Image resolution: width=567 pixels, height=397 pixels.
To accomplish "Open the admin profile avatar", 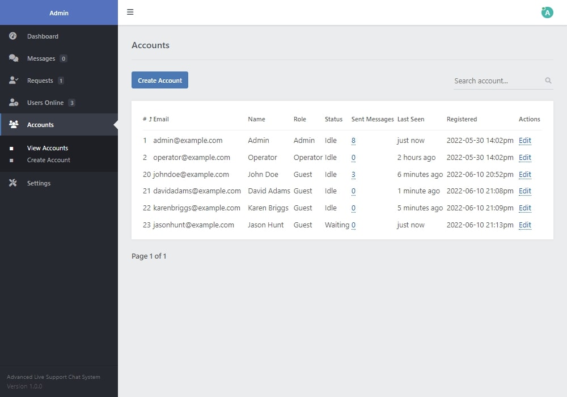I will [547, 12].
